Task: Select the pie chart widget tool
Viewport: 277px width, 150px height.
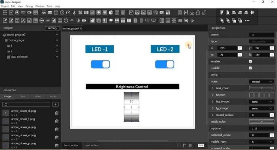Action: (111, 12)
